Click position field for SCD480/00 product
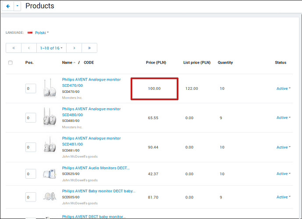 click(31, 118)
